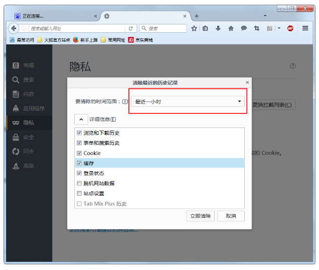Click the bookmark star icon
Screen dimensions: 319x270
(194, 28)
